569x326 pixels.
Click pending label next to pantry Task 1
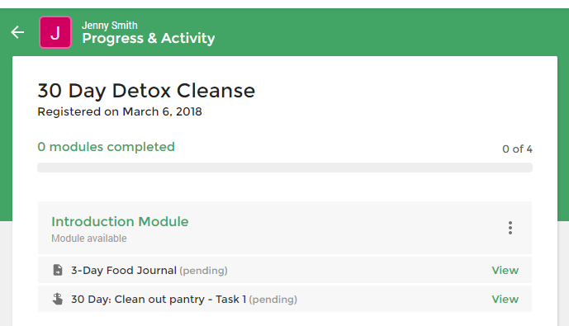click(273, 300)
